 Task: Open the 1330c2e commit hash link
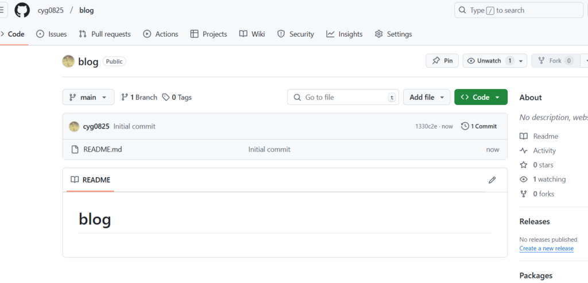[x=426, y=126]
